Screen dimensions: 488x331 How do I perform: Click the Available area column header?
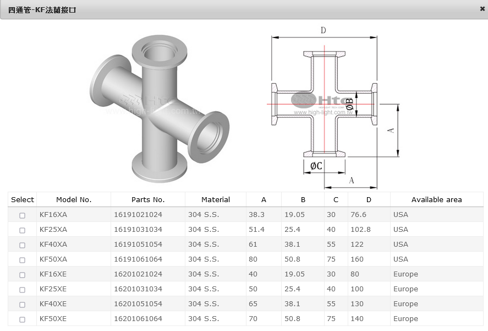coord(436,199)
